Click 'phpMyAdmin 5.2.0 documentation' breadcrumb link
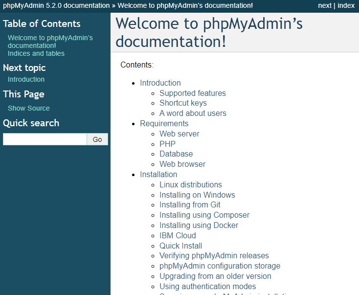 56,5
